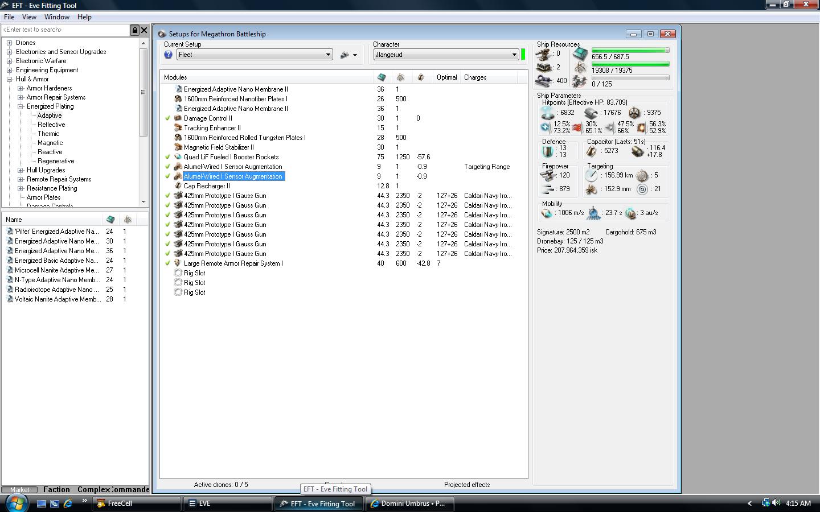
Task: Select the Market tab
Action: coord(19,489)
